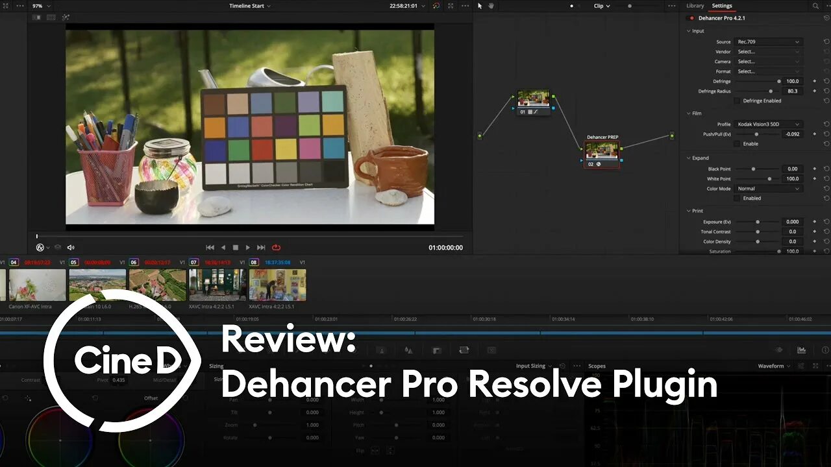This screenshot has height=467, width=831.
Task: Open the Camera Select dropdown
Action: click(x=769, y=62)
